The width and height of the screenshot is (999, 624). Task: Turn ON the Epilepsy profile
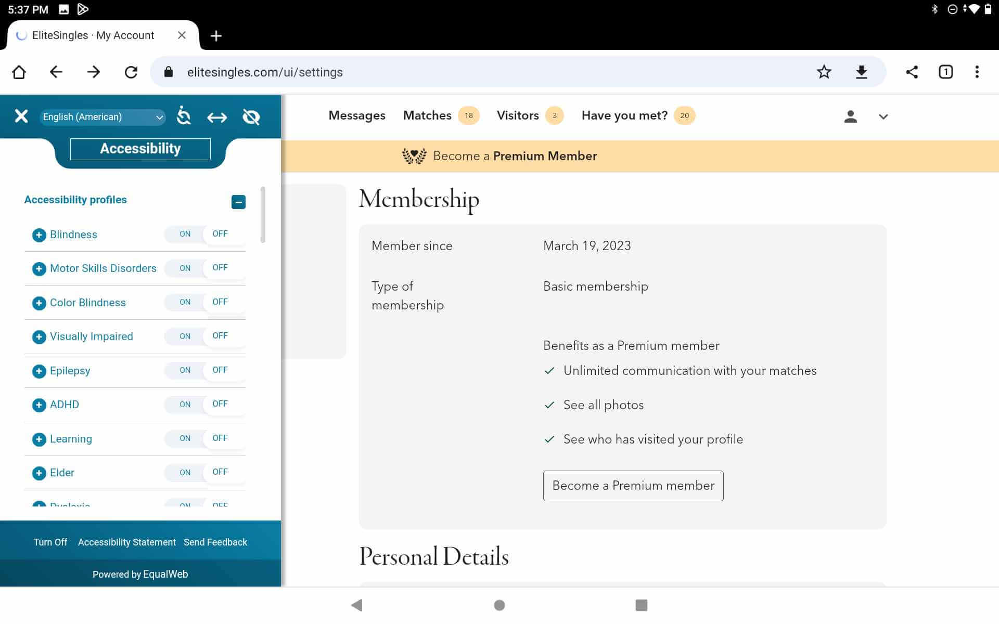tap(185, 370)
